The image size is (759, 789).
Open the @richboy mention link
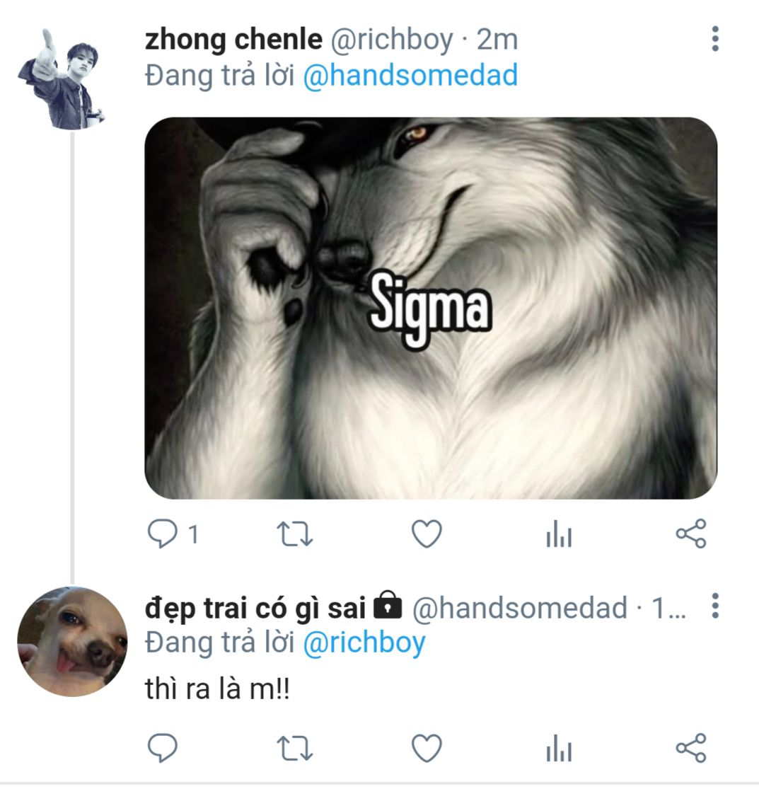[x=364, y=643]
